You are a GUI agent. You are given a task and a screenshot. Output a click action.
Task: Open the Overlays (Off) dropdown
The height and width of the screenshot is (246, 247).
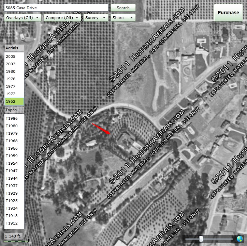tap(23, 18)
